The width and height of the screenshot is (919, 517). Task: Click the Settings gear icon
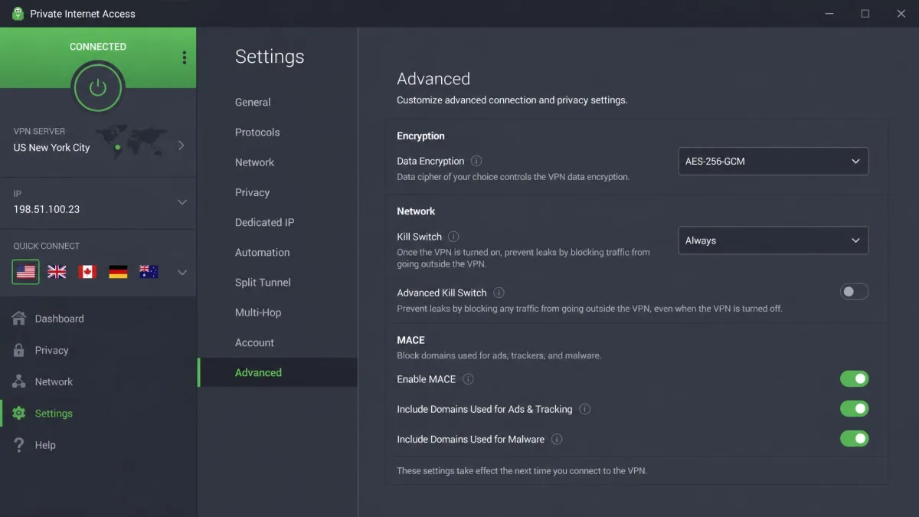pyautogui.click(x=19, y=413)
